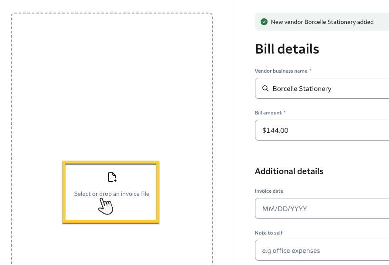Viewport: 389px width, 265px height.
Task: Click the "New vendor Borcelle Stationery added" banner
Action: [x=322, y=22]
